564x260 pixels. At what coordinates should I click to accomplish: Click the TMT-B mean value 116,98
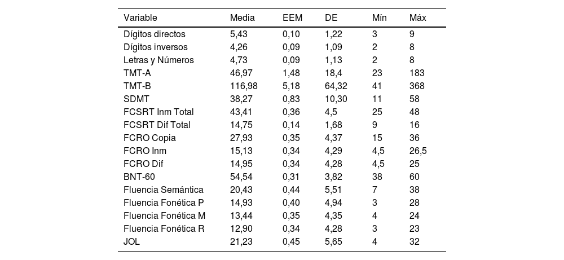tap(244, 86)
